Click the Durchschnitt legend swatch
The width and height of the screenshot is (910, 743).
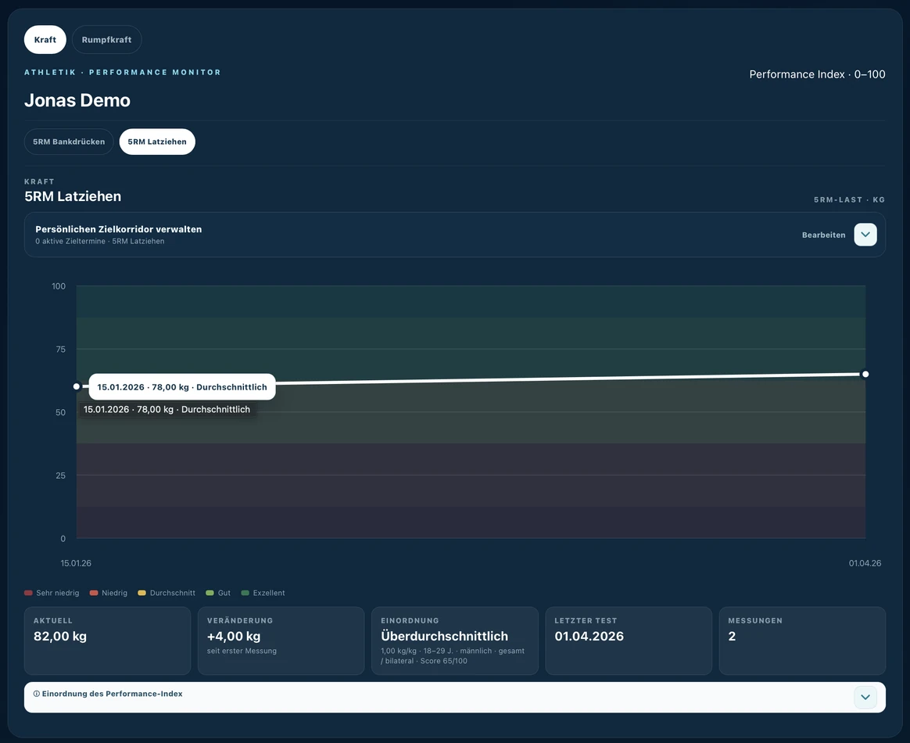click(142, 593)
